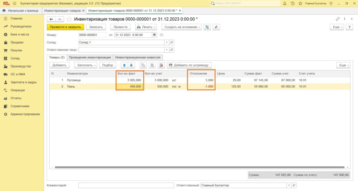This screenshot has height=191, width=358.
Task: Click the move row up arrow
Action: point(124,65)
